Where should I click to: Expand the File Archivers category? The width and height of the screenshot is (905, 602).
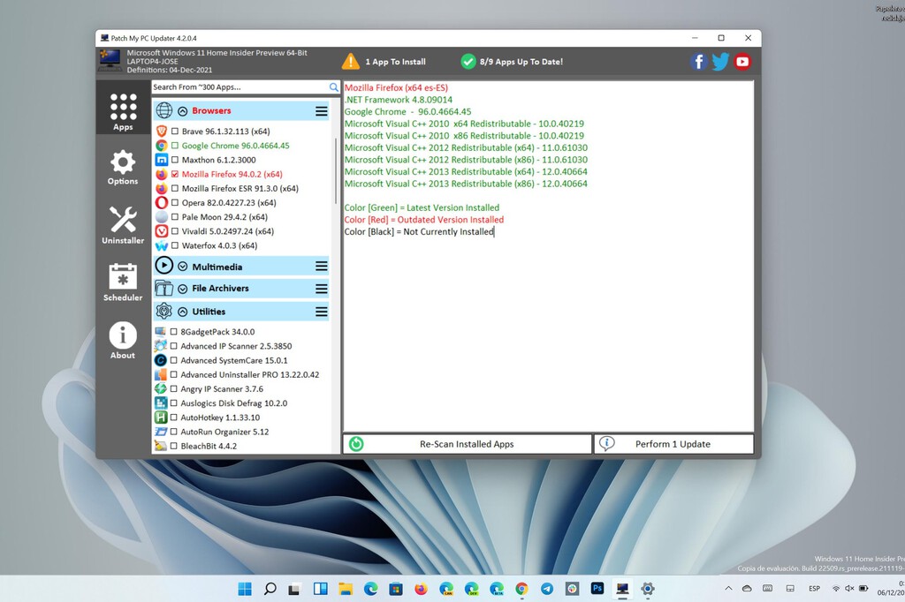click(x=183, y=289)
